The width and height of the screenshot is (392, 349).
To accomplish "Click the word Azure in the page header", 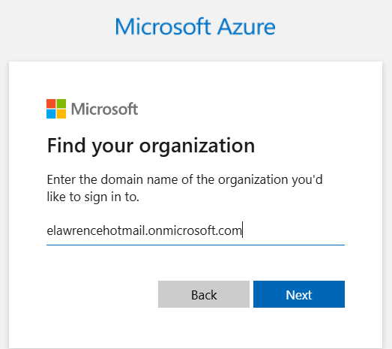I will 247,26.
